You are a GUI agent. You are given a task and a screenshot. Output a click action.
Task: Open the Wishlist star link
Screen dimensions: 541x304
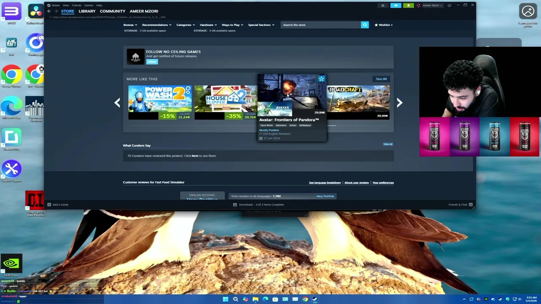click(383, 25)
